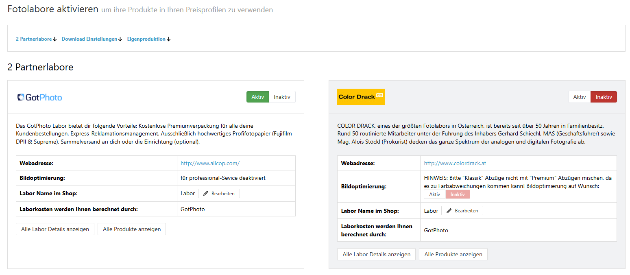
Task: Set Color Drack lab to Aktiv
Action: click(x=580, y=97)
